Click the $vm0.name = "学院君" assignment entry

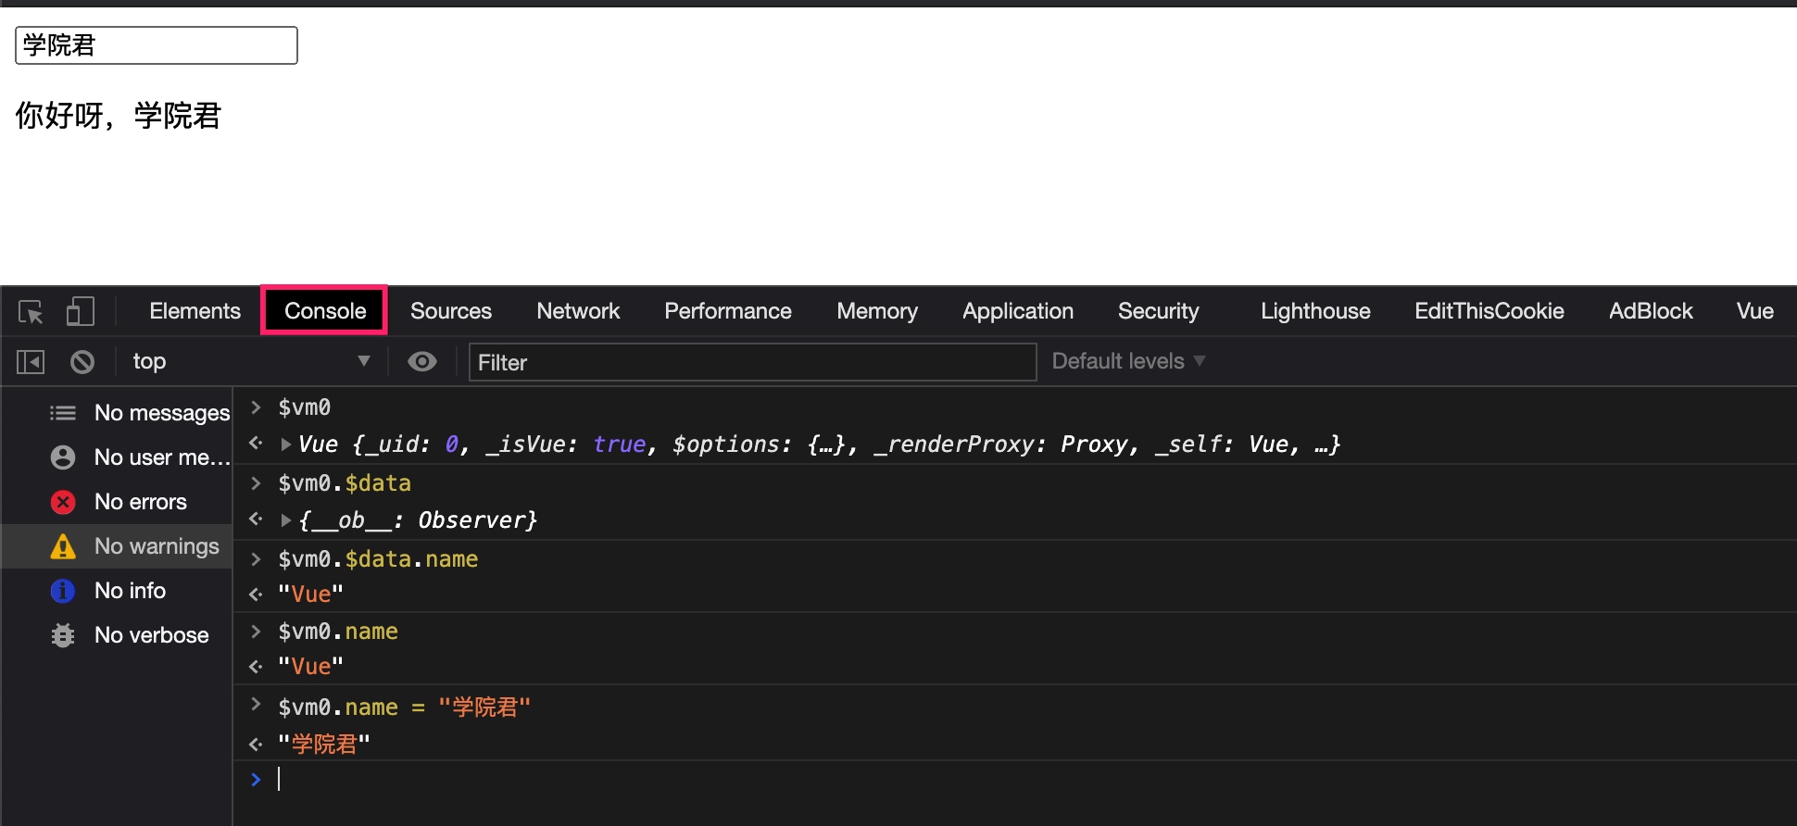[x=404, y=707]
